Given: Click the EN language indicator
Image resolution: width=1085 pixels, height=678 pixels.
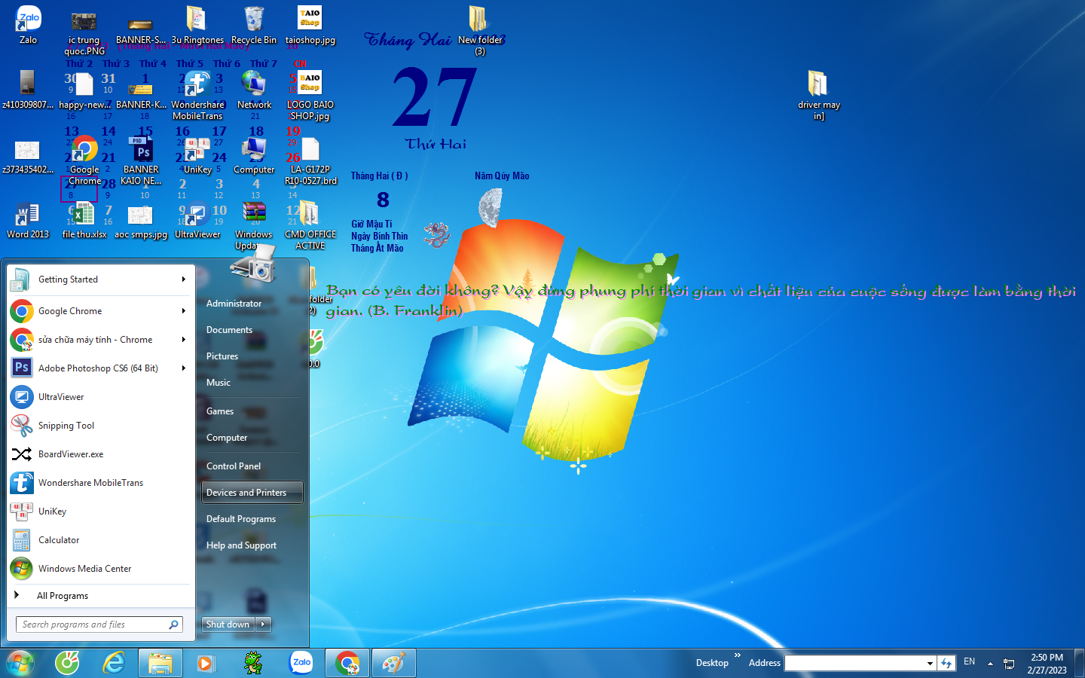Looking at the screenshot, I should [969, 661].
